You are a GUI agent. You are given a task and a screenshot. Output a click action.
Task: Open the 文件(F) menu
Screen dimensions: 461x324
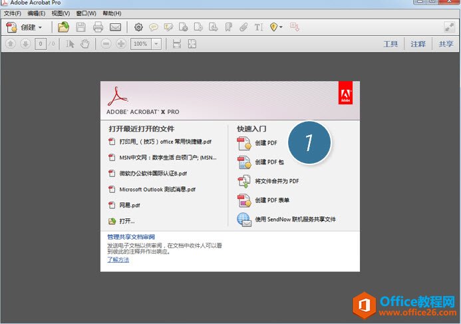13,13
